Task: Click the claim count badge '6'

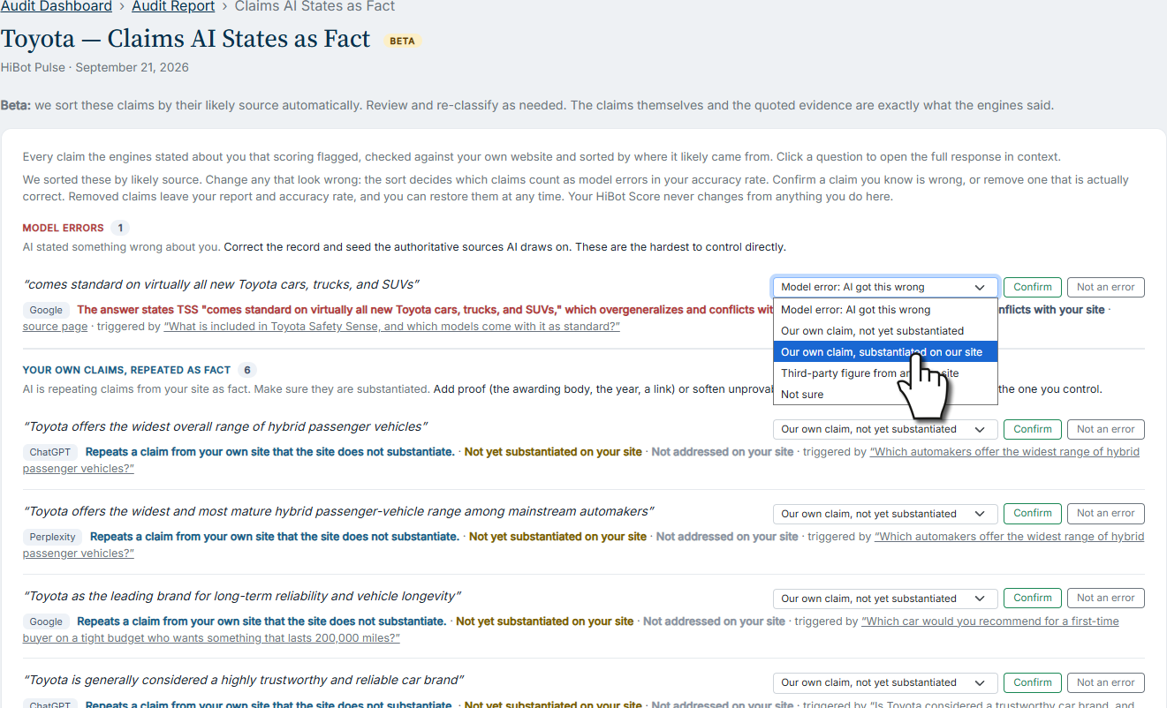Action: click(247, 370)
